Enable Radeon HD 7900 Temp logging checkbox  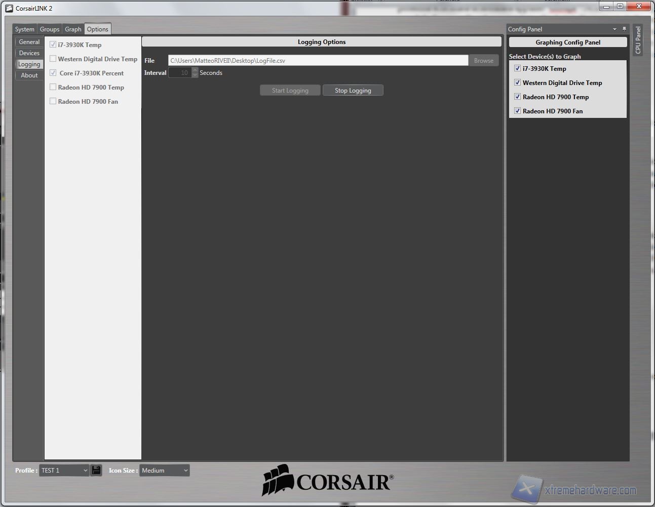click(x=53, y=87)
